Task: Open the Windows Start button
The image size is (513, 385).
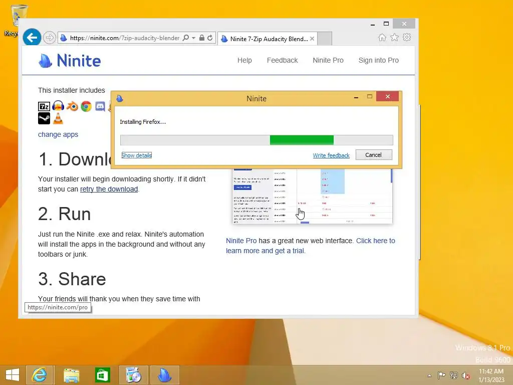Action: click(13, 375)
